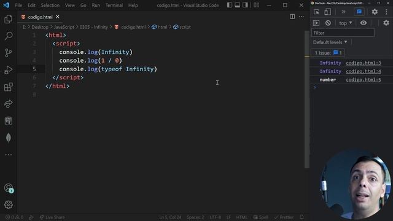This screenshot has height=221, width=393.
Task: Click Prettier in status bar
Action: click(284, 217)
